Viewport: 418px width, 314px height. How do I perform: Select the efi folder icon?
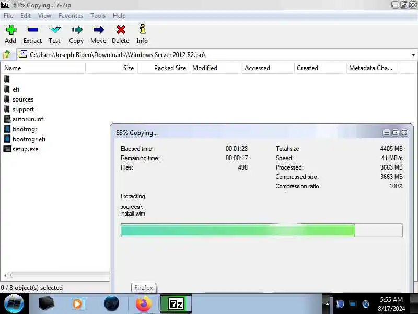7,89
